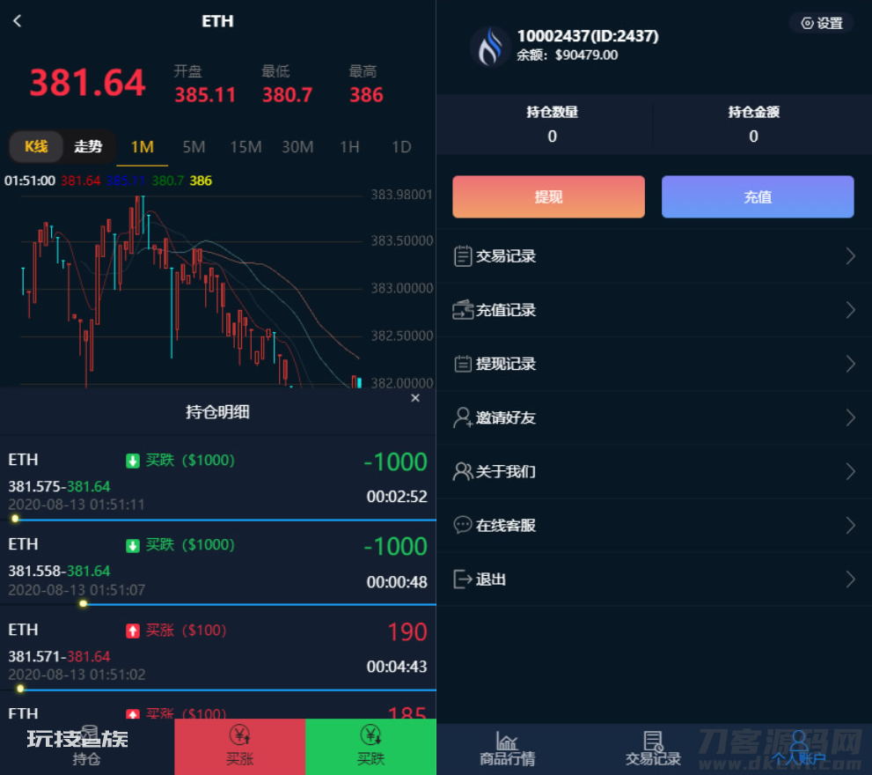Image resolution: width=872 pixels, height=775 pixels.
Task: Click the recharge records wallet icon
Action: point(463,309)
